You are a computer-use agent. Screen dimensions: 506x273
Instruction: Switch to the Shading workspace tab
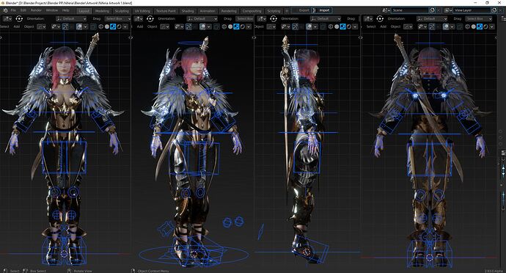(188, 11)
